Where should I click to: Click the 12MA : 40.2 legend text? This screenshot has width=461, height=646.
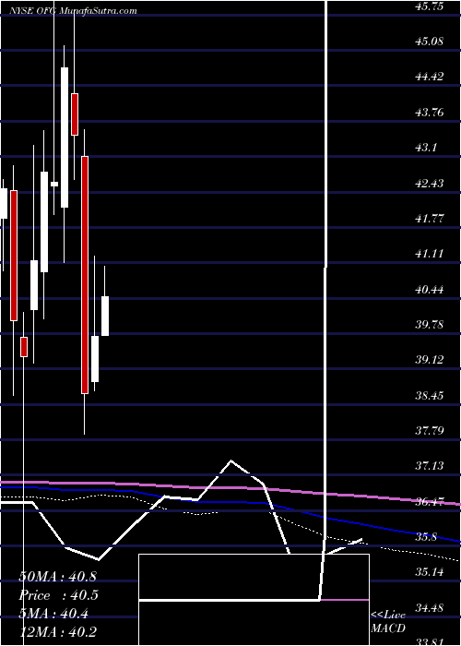click(x=57, y=631)
